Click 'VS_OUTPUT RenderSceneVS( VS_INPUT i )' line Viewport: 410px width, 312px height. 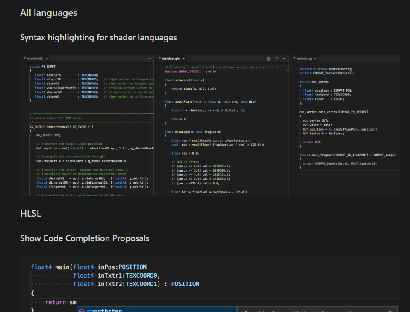point(61,127)
